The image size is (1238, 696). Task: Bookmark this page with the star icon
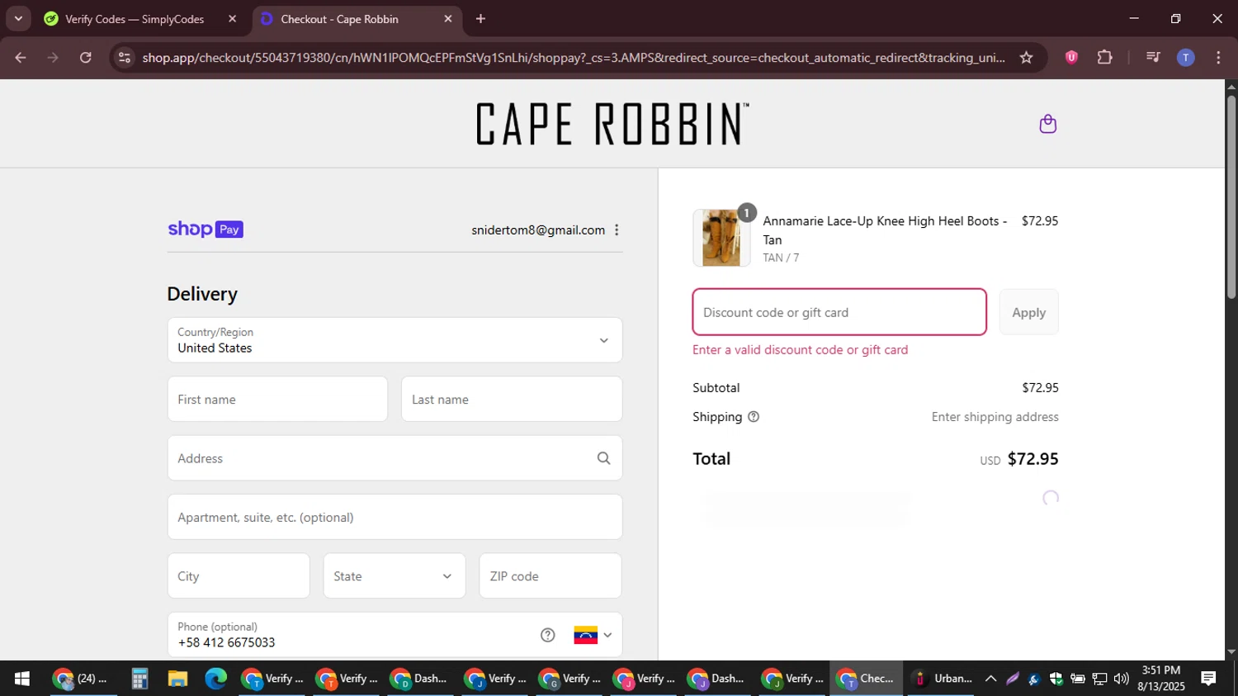pyautogui.click(x=1026, y=58)
